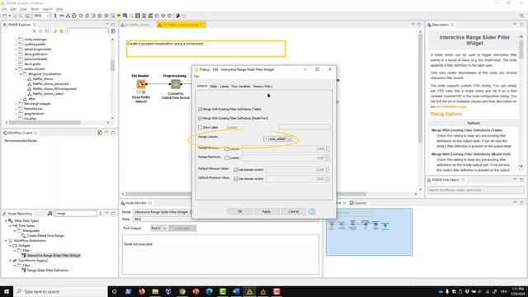Open Chrome from the taskbar

point(182,291)
